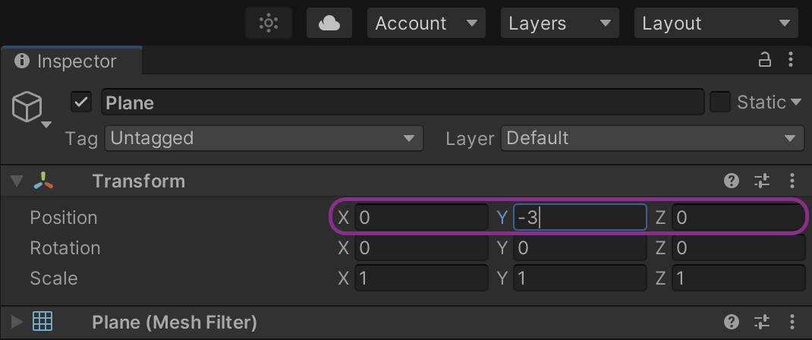Click the GameObject cube icon
This screenshot has width=812, height=340.
click(x=27, y=107)
